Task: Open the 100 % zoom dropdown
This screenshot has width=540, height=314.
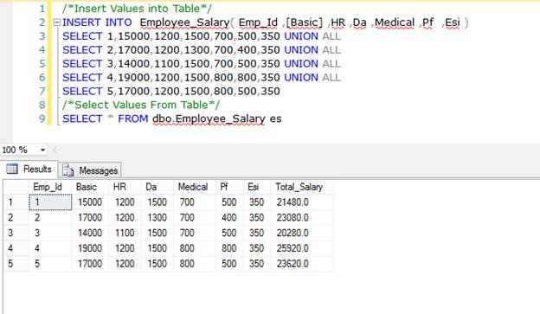Action: coord(42,150)
